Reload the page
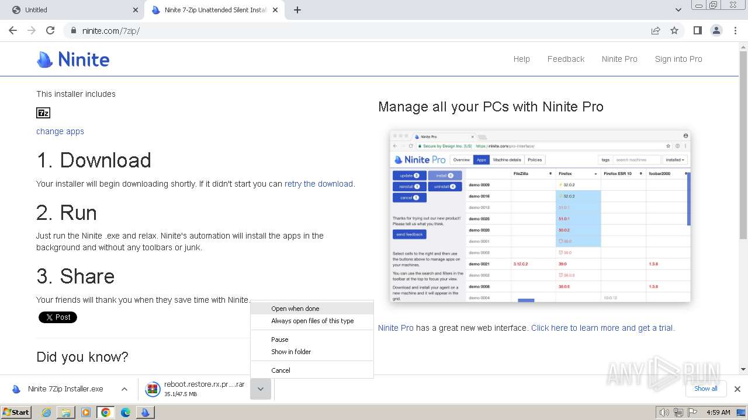This screenshot has height=420, width=748. pyautogui.click(x=50, y=30)
